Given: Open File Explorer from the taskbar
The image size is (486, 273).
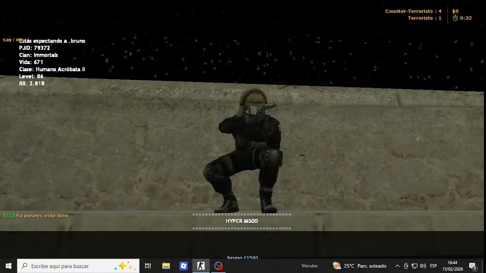Looking at the screenshot, I should click(x=166, y=266).
